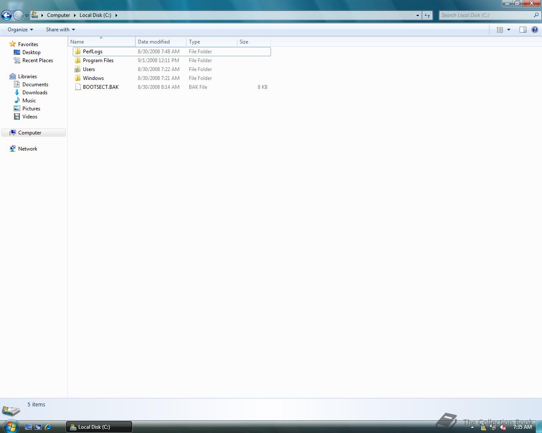
Task: Click the Music note icon in sidebar
Action: click(17, 101)
